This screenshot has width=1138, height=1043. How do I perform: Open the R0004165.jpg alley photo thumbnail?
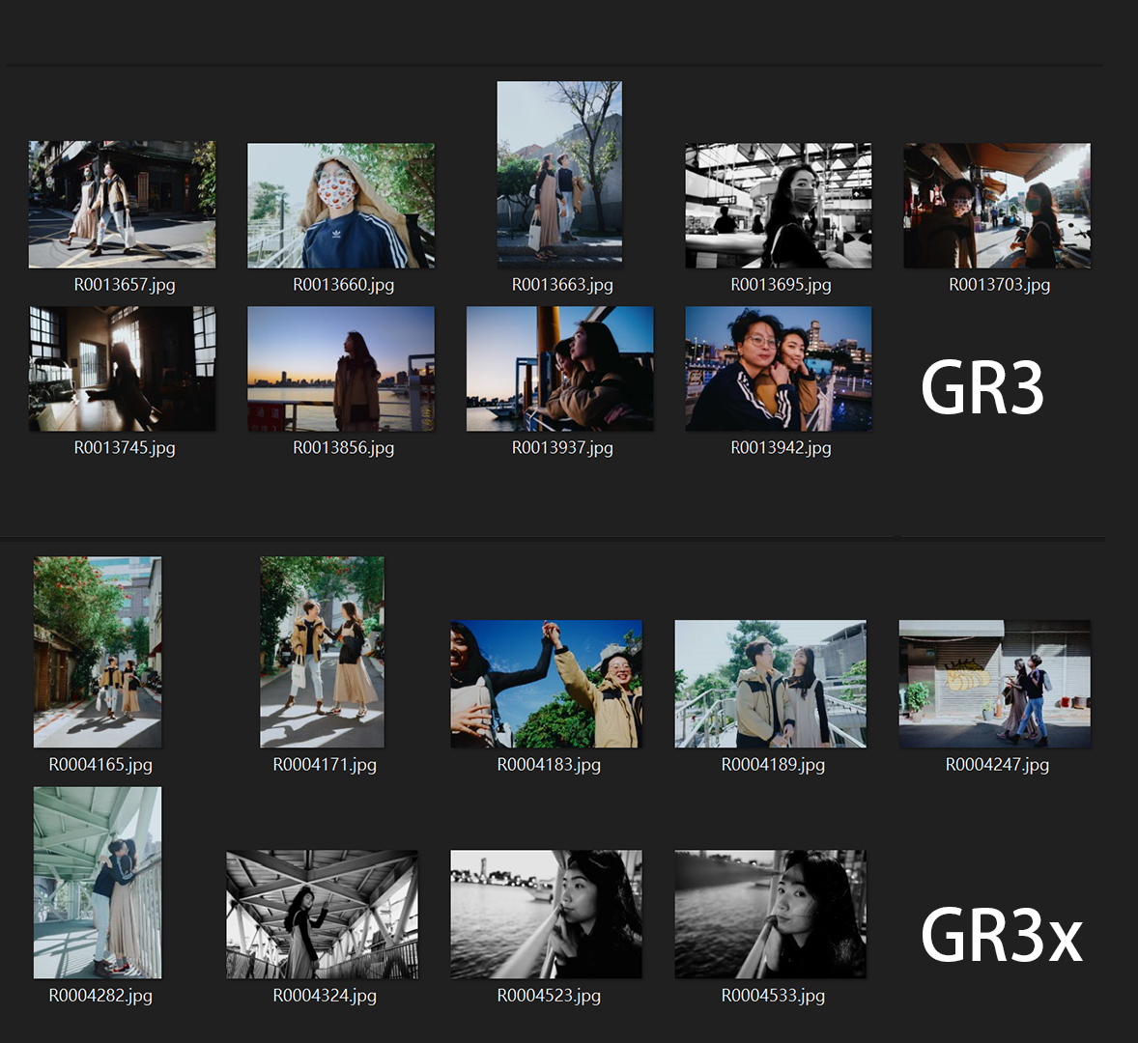point(98,652)
